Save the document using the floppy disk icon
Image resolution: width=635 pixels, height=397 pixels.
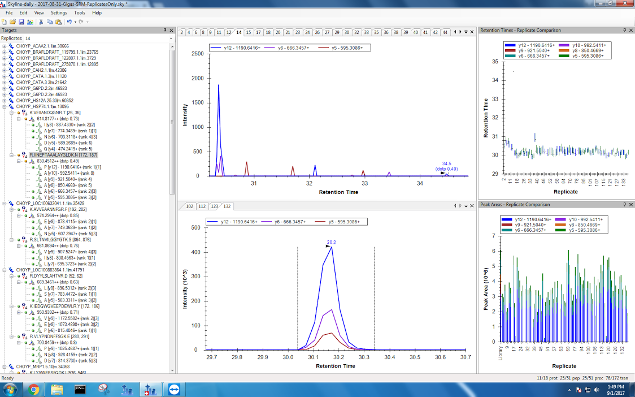(x=21, y=21)
